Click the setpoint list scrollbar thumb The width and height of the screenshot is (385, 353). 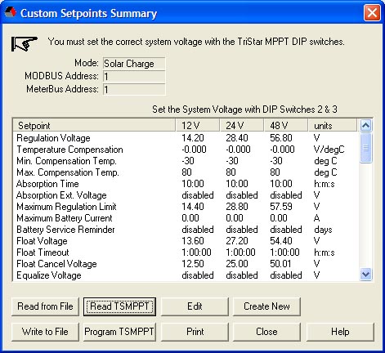[x=365, y=147]
